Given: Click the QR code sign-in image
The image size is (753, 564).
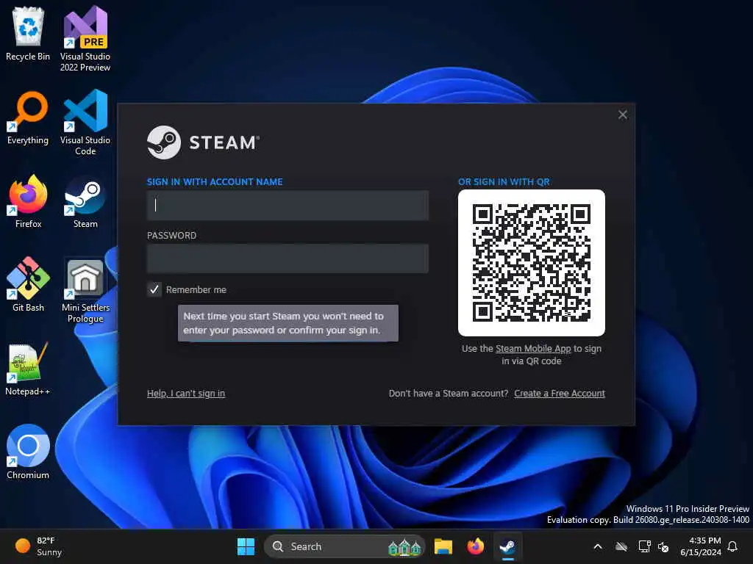Looking at the screenshot, I should click(531, 263).
